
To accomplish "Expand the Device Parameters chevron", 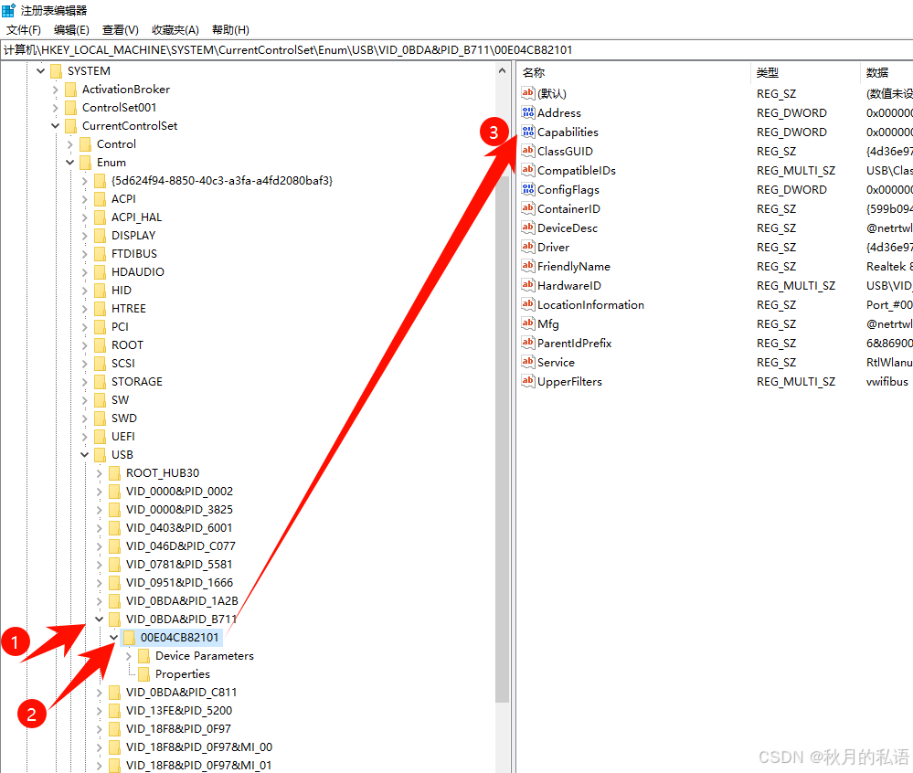I will tap(129, 656).
